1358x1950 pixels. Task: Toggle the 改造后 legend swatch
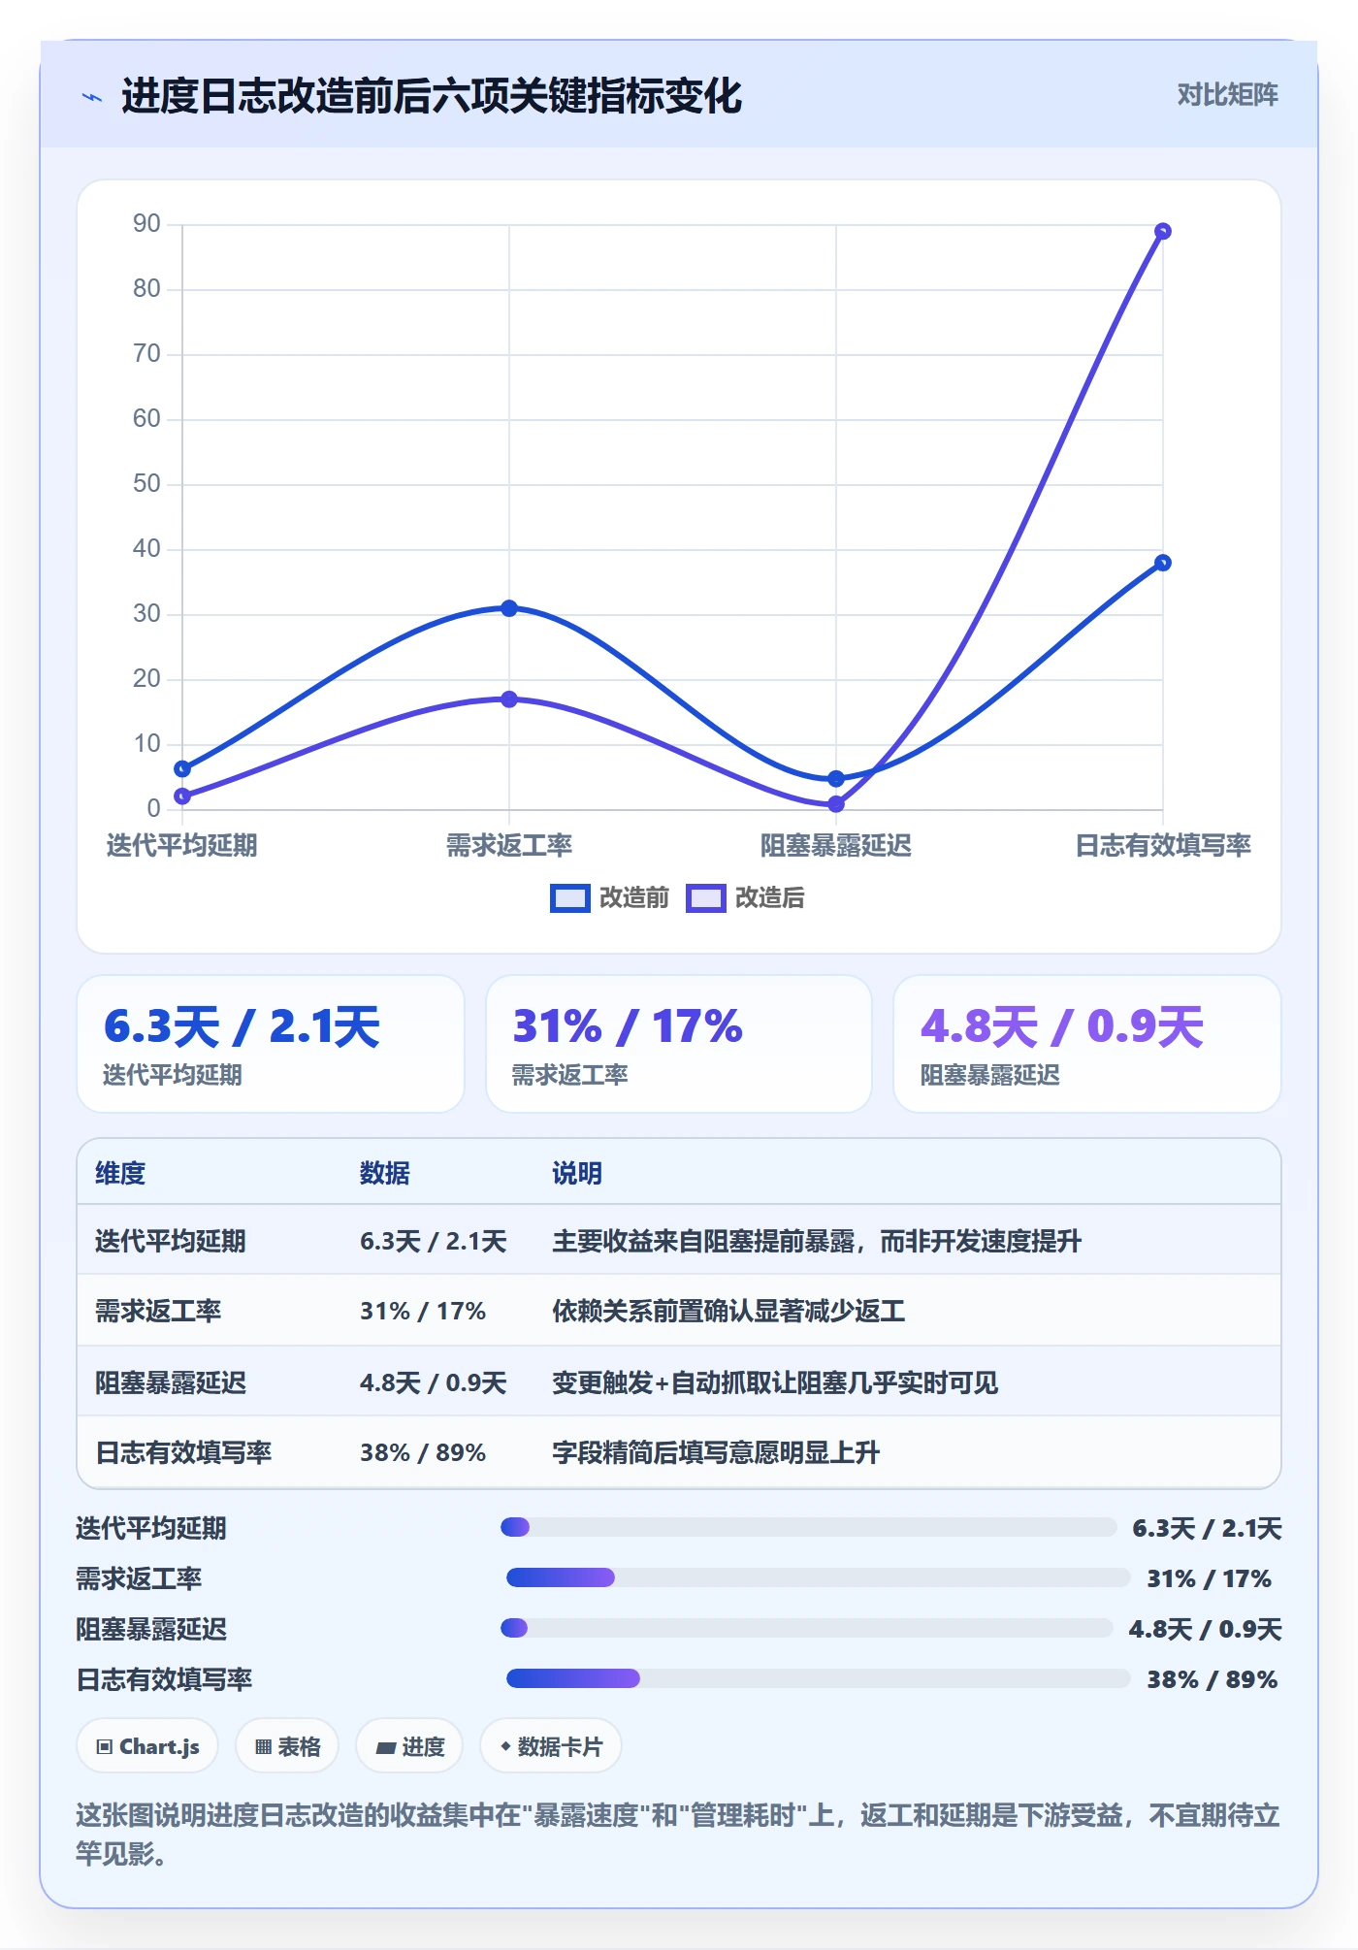(705, 898)
